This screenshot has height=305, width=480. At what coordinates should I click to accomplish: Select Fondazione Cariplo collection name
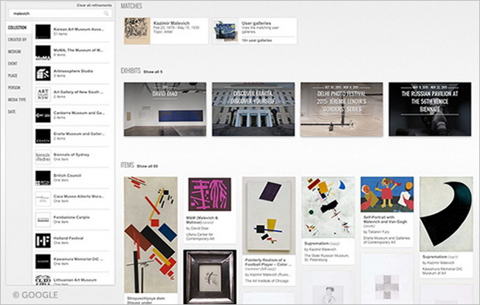[x=72, y=217]
